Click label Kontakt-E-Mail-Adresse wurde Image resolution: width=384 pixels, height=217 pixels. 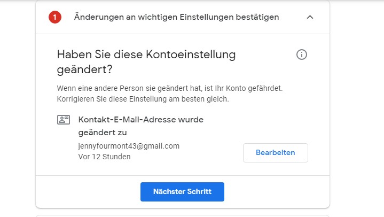[x=141, y=120]
